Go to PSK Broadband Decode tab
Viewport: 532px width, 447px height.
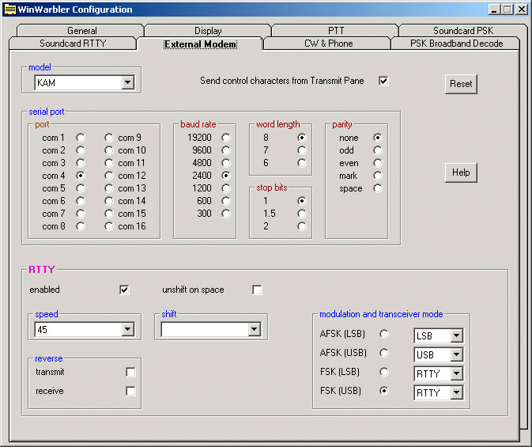[456, 44]
